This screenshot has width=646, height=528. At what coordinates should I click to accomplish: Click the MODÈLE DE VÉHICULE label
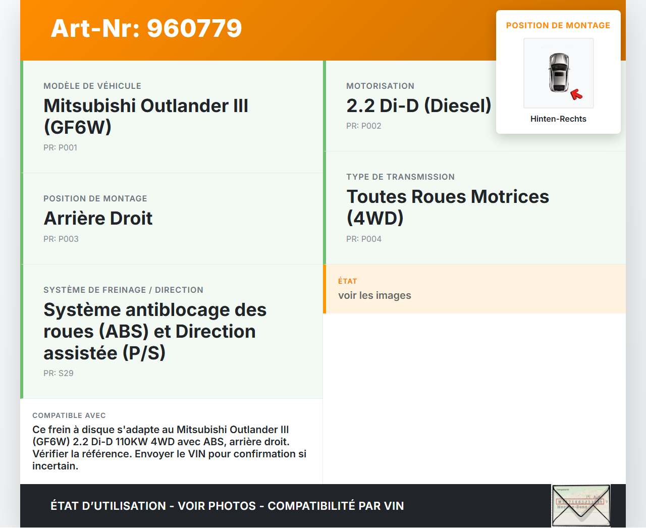click(92, 86)
